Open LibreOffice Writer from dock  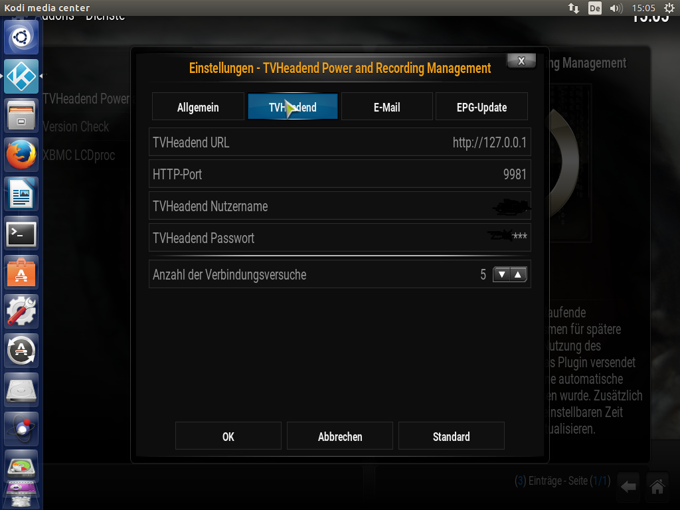(x=21, y=194)
